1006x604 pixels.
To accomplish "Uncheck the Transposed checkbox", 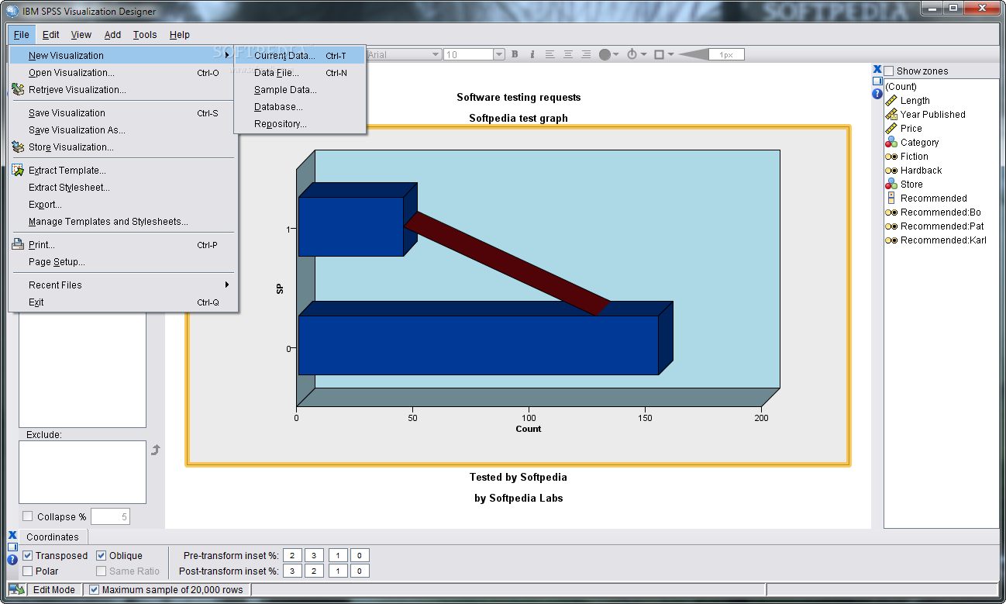I will [28, 555].
